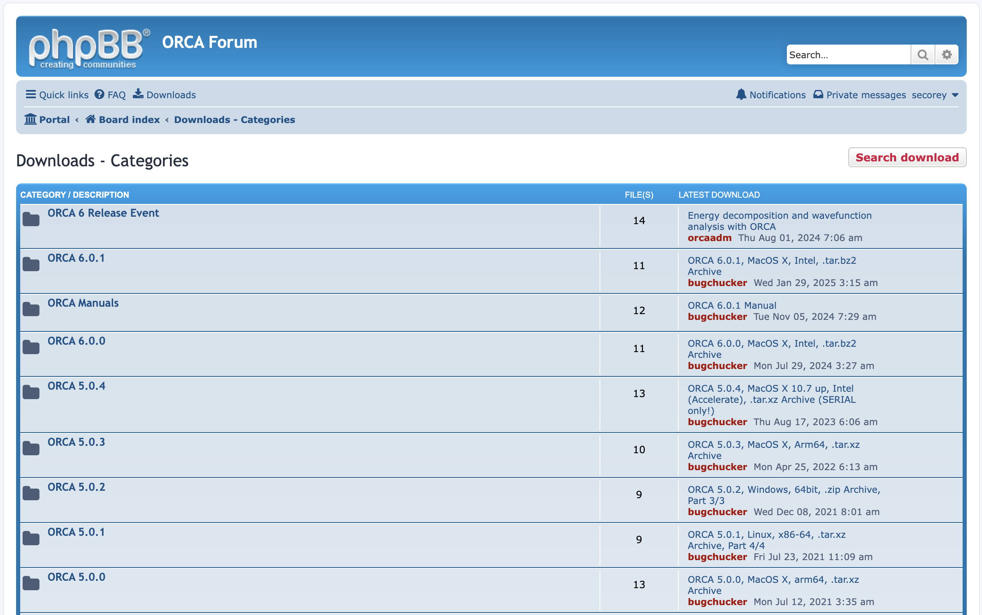Click the ORCA Manuals folder icon
982x615 pixels.
click(x=31, y=309)
